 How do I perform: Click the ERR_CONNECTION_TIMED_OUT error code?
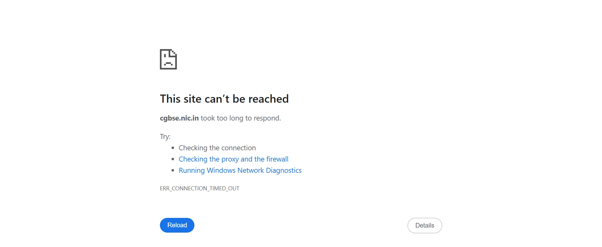(x=199, y=188)
